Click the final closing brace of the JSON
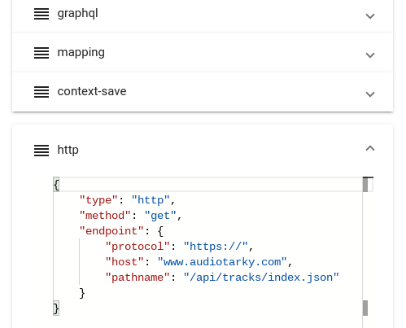The height and width of the screenshot is (328, 406). (56, 308)
